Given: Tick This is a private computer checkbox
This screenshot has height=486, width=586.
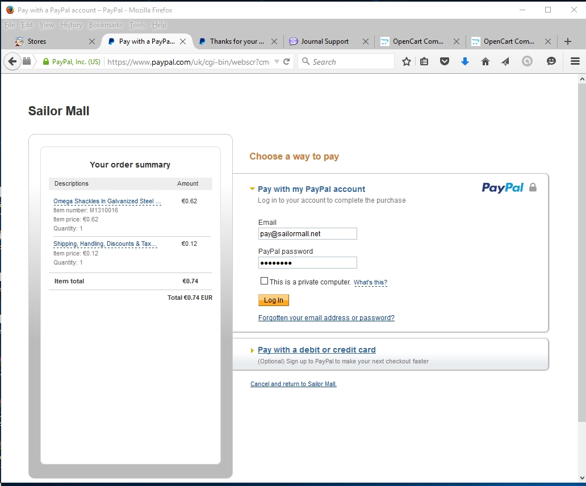Looking at the screenshot, I should click(x=264, y=281).
